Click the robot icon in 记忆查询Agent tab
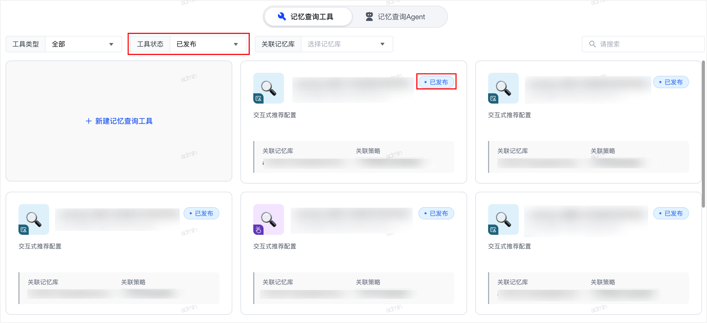The image size is (707, 323). click(x=369, y=16)
